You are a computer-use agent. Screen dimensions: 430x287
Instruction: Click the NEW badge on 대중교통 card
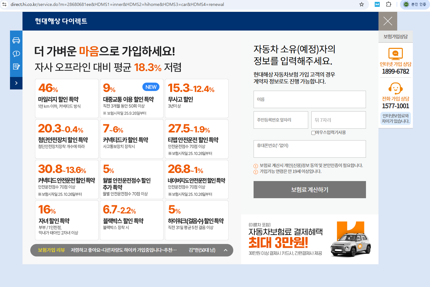[151, 87]
